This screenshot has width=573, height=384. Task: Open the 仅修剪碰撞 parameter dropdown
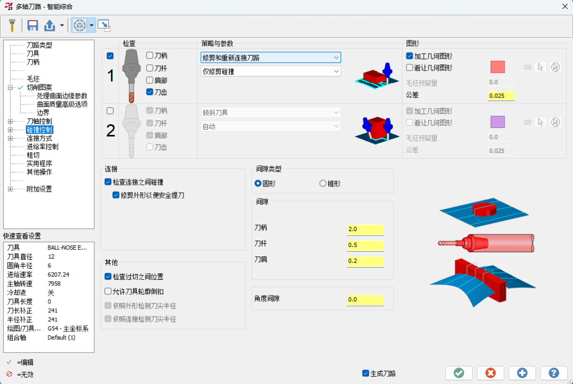[271, 71]
